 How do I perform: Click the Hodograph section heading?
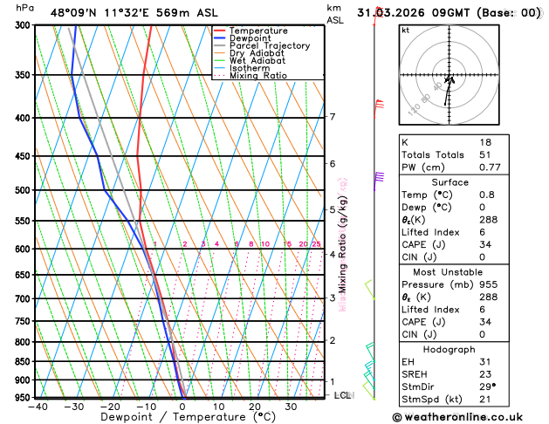[x=449, y=350]
